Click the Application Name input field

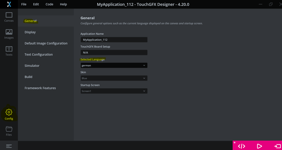114,40
